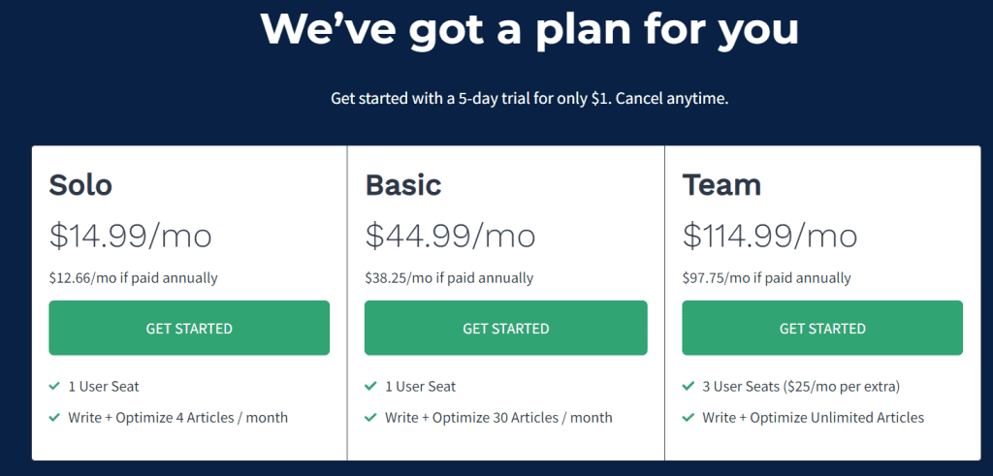
Task: Click the Team 3 User Seats checkmark
Action: (x=688, y=386)
